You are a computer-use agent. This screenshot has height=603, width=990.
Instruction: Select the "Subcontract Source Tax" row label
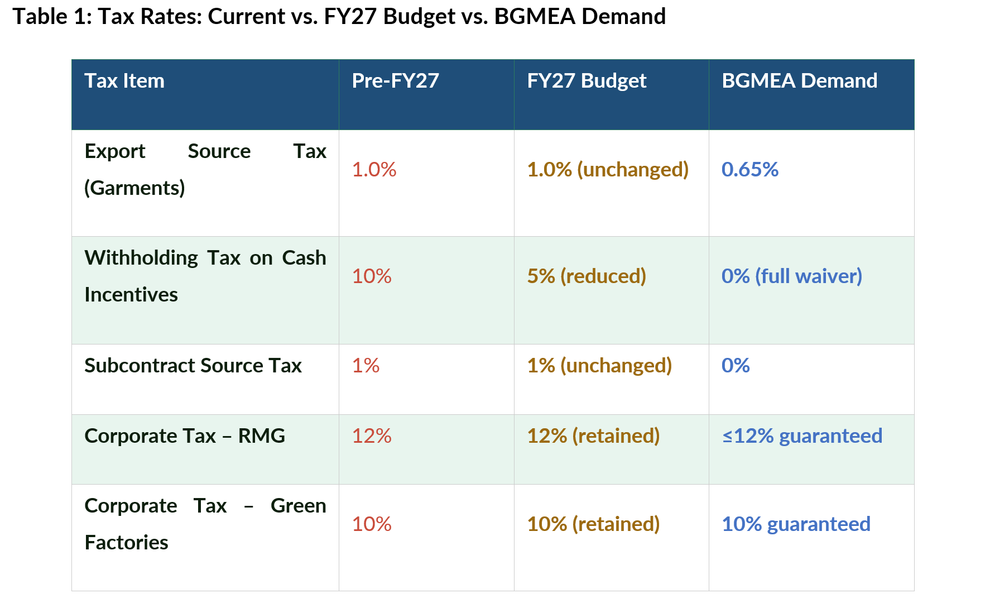click(x=193, y=366)
